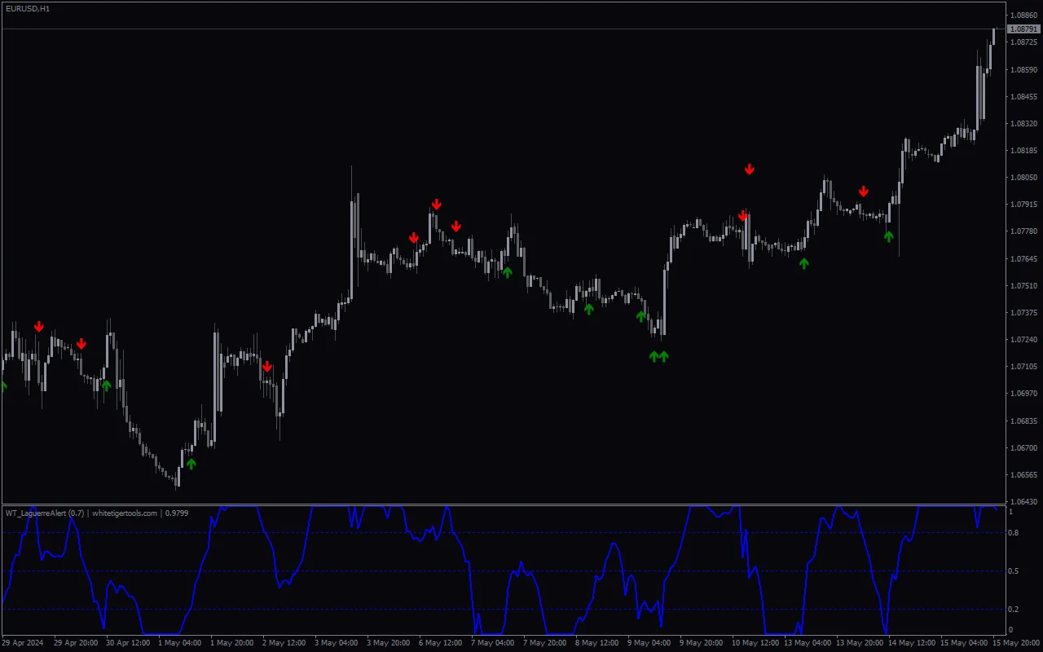Select the green buy arrow below the May 1 low

(190, 465)
